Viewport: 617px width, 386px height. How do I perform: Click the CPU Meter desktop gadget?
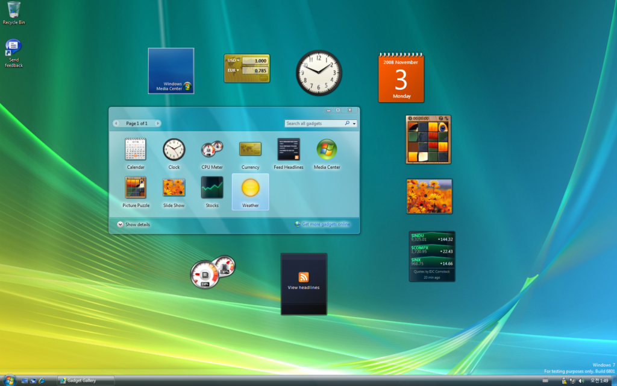pyautogui.click(x=213, y=272)
